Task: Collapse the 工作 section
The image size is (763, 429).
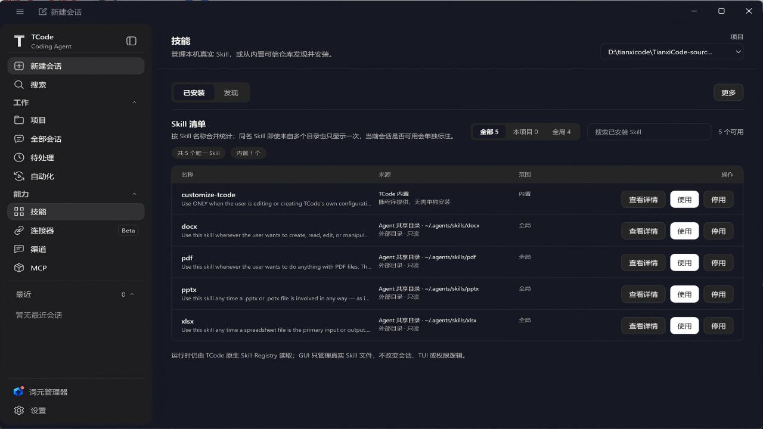Action: (x=134, y=102)
